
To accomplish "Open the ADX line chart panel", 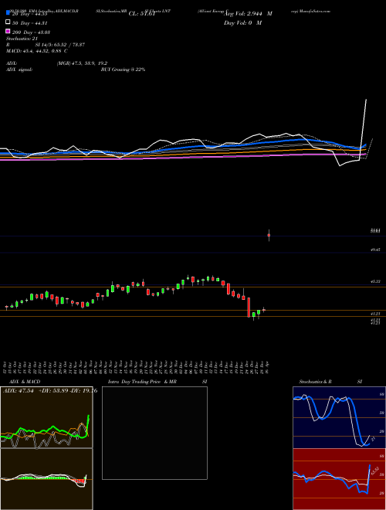I will [x=46, y=417].
